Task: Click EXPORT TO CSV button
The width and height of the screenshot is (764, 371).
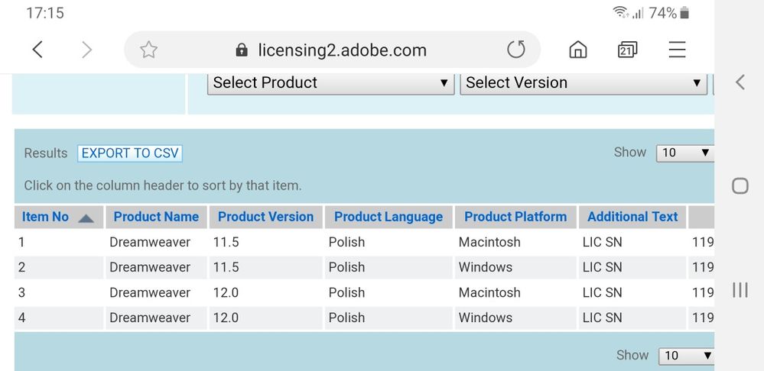Action: (129, 153)
